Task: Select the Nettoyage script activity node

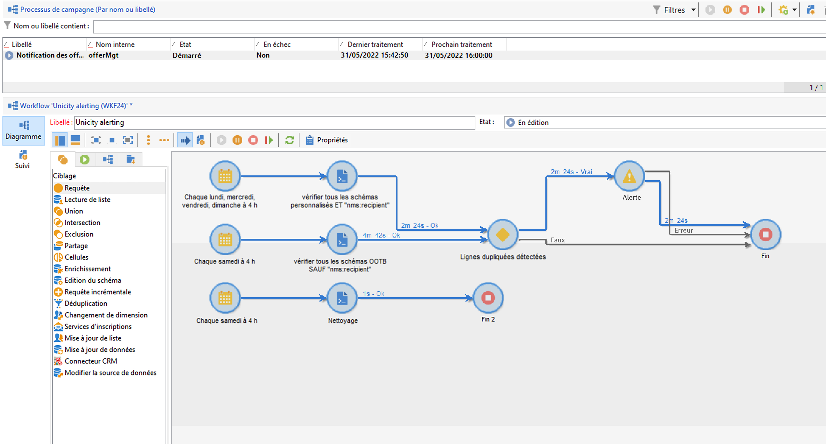Action: 342,298
